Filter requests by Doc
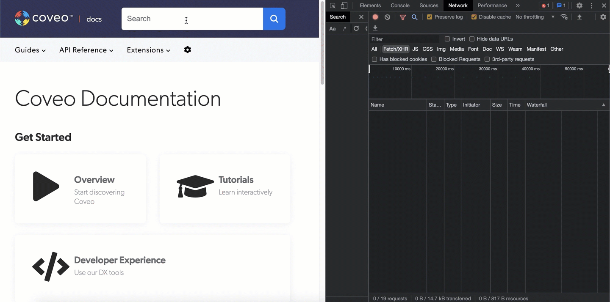The height and width of the screenshot is (302, 610). 487,49
